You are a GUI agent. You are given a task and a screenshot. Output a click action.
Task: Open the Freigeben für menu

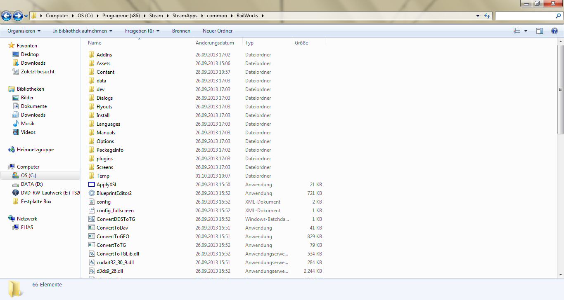click(142, 31)
